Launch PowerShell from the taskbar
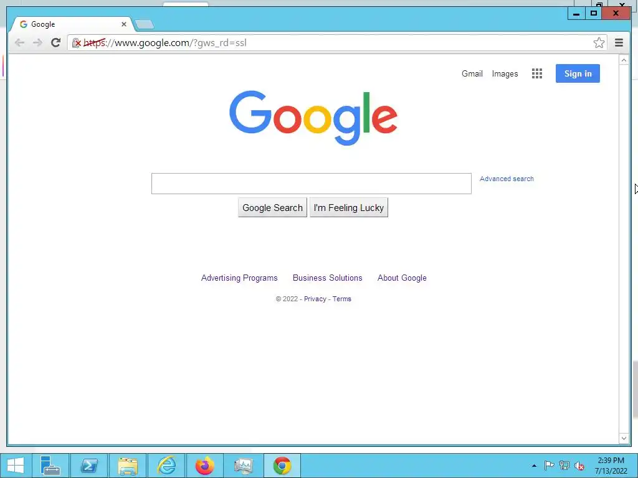638x478 pixels. coord(89,466)
